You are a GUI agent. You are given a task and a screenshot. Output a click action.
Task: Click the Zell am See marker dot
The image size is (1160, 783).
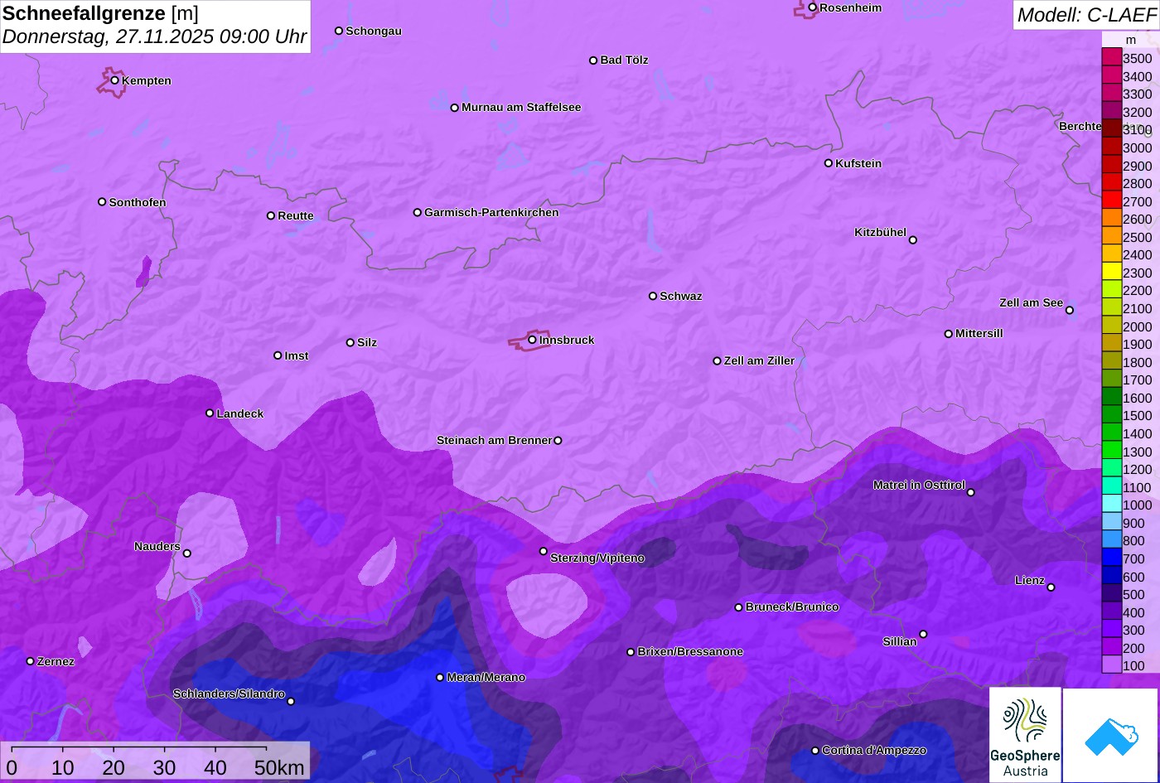[1070, 311]
